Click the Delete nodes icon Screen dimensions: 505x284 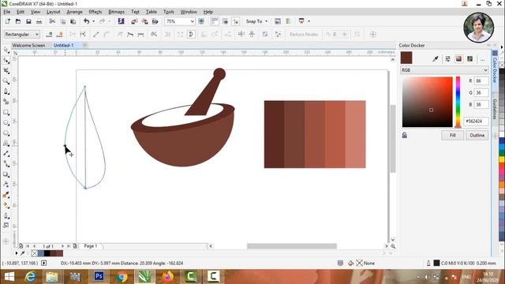[60, 34]
